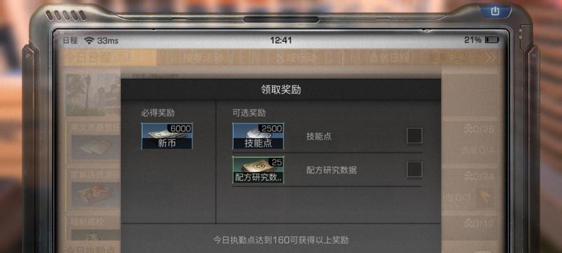
Task: Select the 新币 cash reward icon
Action: (167, 136)
